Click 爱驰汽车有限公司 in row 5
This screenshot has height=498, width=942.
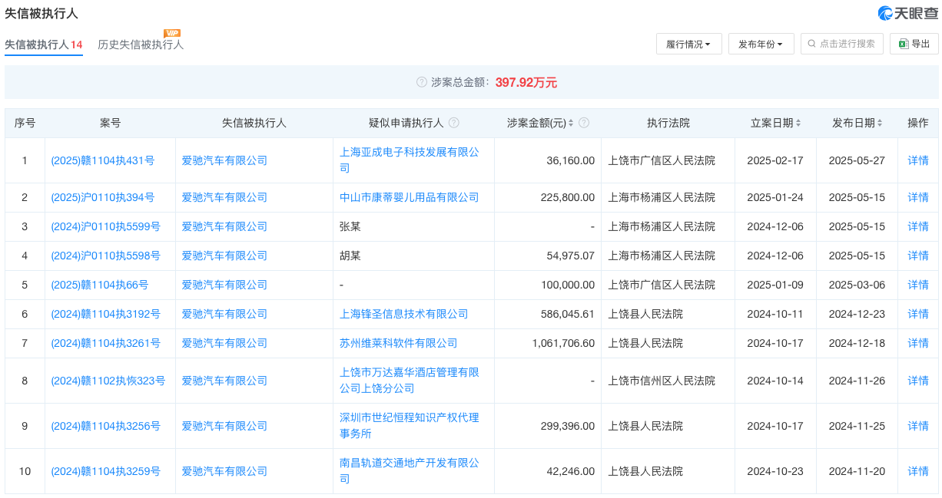224,285
